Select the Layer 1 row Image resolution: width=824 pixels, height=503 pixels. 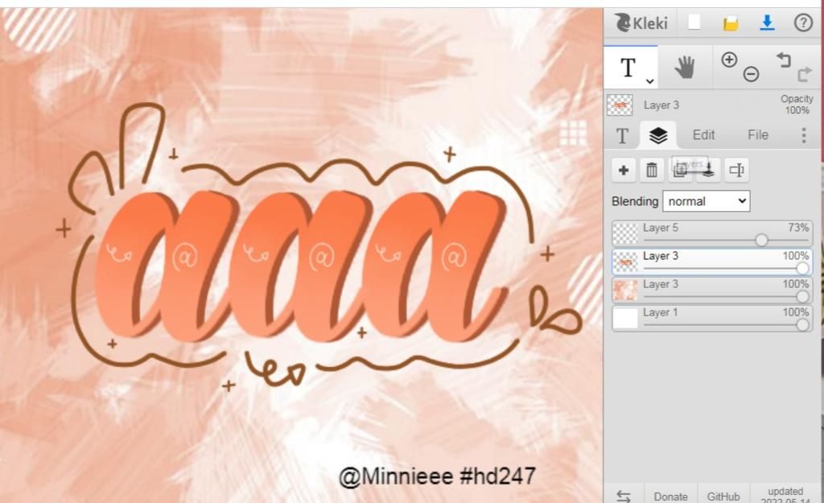712,318
